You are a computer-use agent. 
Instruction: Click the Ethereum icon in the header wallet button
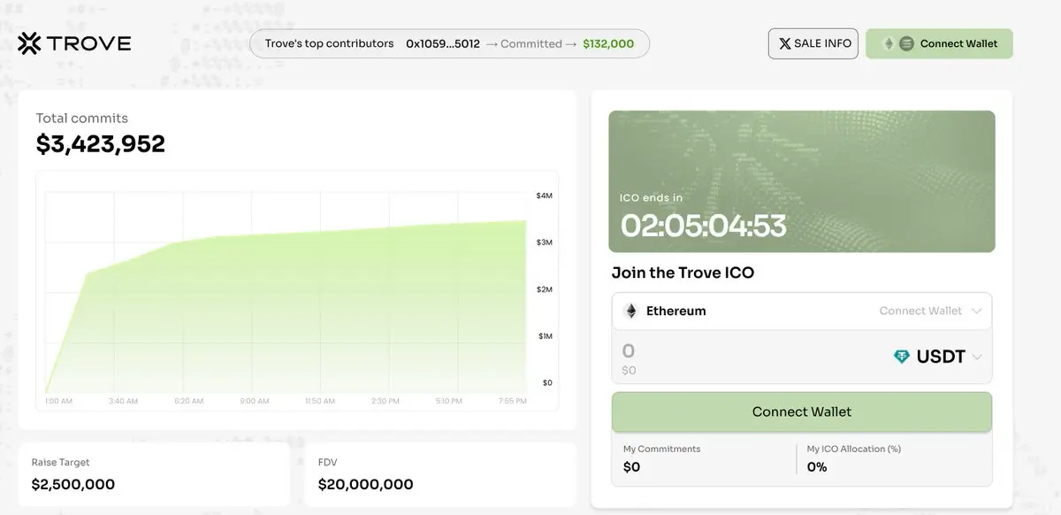[x=889, y=43]
